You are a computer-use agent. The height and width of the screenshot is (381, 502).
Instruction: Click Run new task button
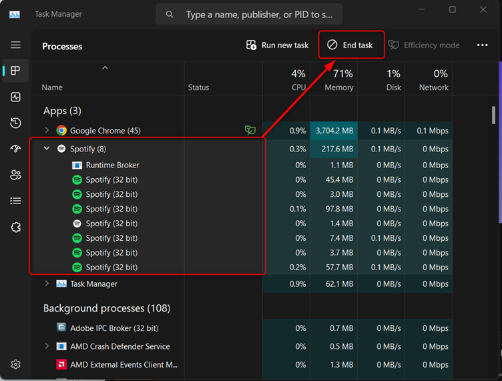277,45
